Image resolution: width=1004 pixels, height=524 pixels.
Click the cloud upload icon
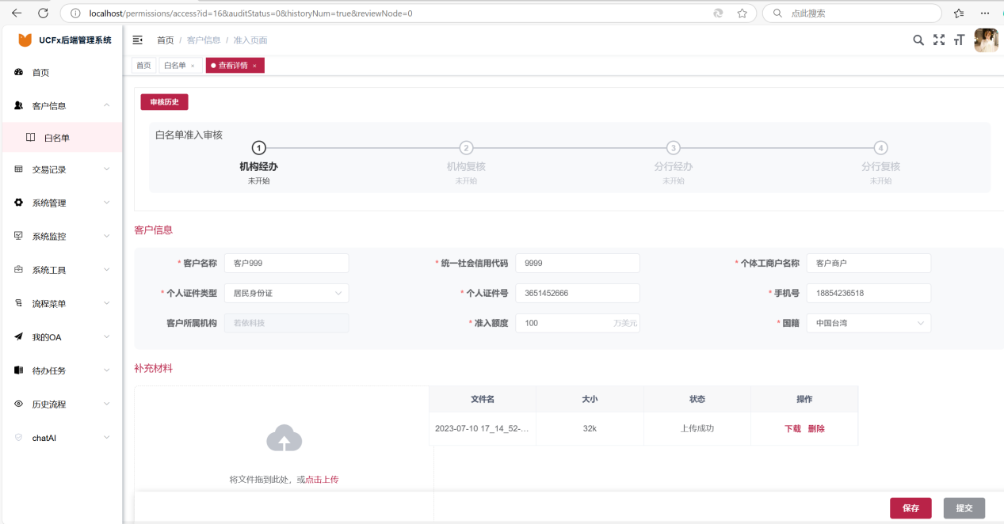[284, 439]
